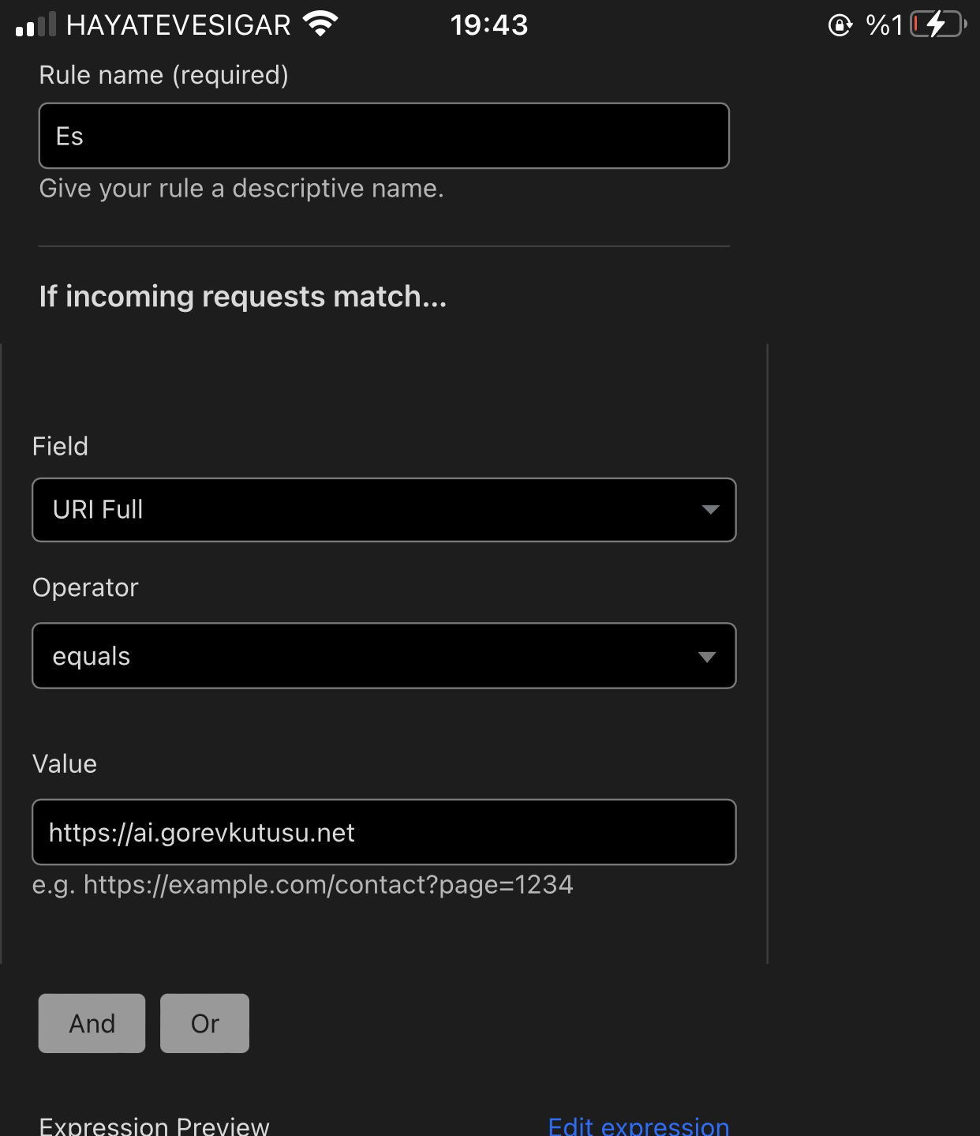Tap the charging battery icon
Viewport: 980px width, 1136px height.
click(x=937, y=25)
